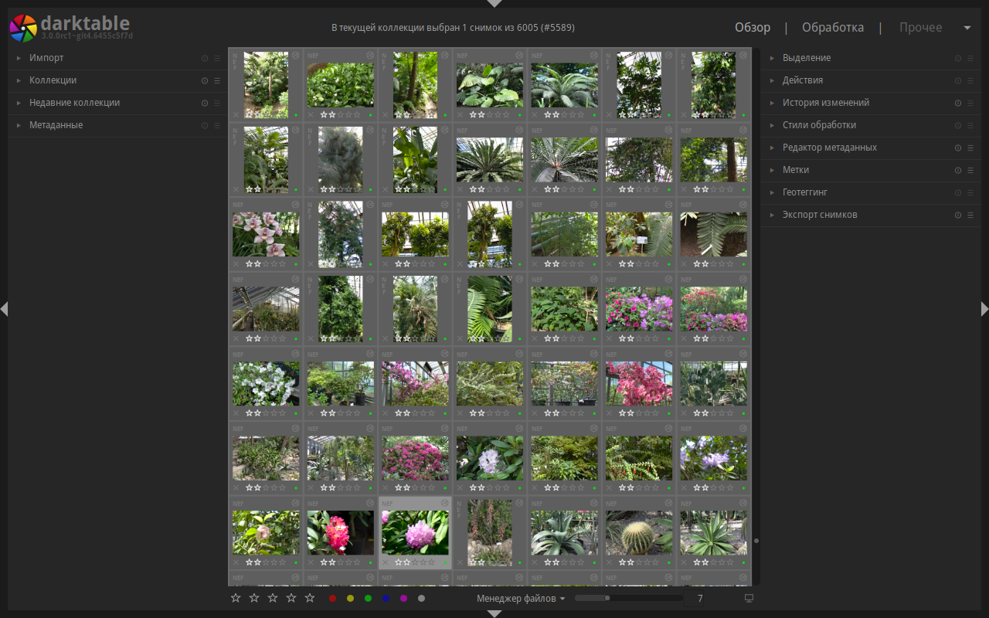
Task: Apply the red color label
Action: point(332,598)
